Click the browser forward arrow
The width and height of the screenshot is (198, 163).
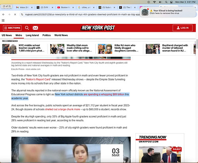[9, 15]
